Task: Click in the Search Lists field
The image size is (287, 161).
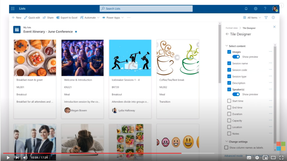Action: [x=146, y=9]
